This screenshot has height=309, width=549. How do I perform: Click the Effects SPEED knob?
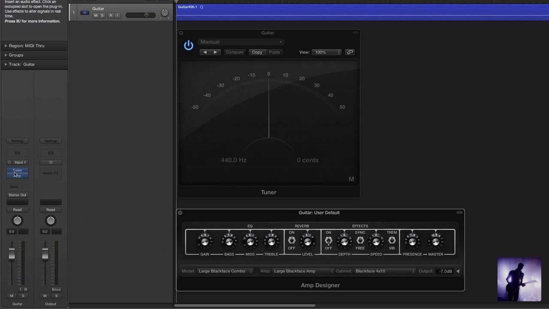pyautogui.click(x=376, y=242)
